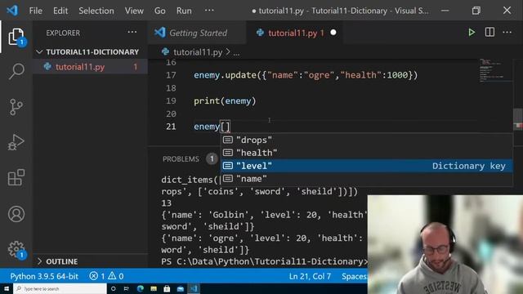Open the Accounts menu icon

tap(16, 214)
